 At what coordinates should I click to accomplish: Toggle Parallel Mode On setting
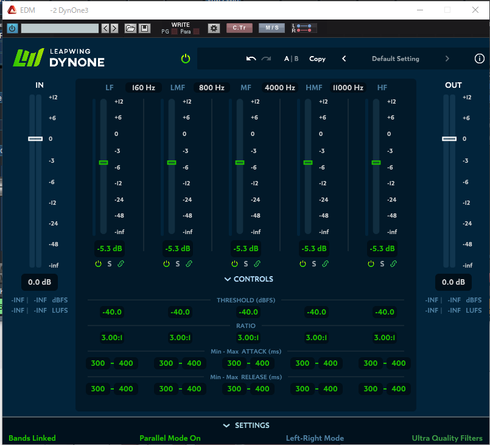[170, 438]
